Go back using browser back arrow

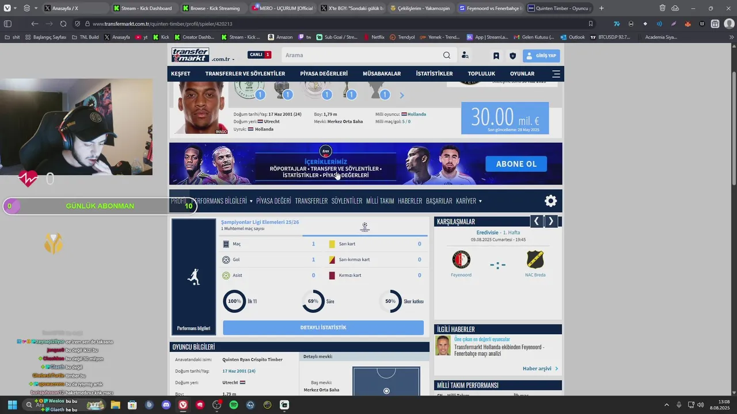coord(35,24)
